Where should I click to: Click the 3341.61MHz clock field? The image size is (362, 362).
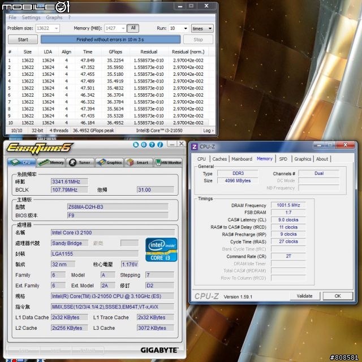point(69,182)
